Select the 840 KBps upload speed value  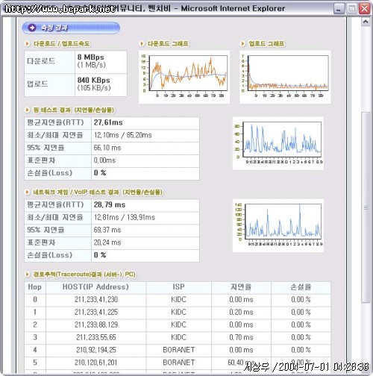click(x=93, y=80)
